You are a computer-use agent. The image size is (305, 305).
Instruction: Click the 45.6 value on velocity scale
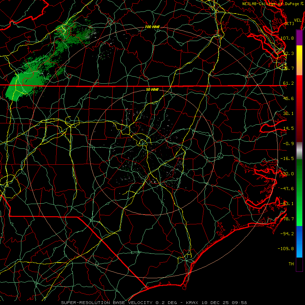tap(288, 98)
